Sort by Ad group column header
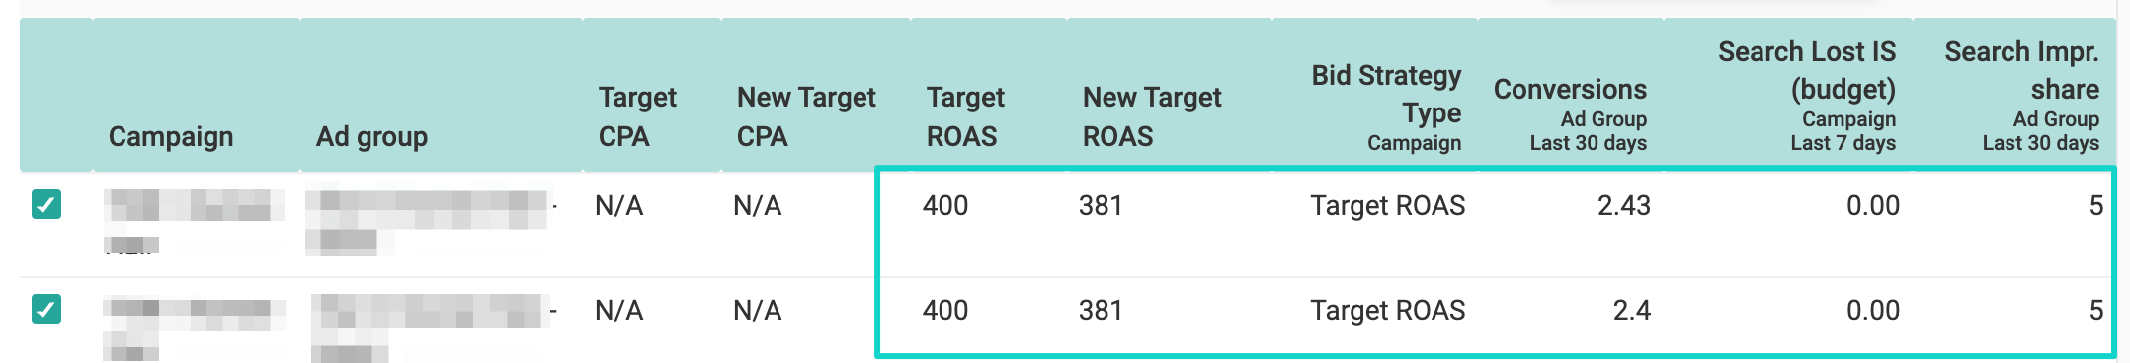The image size is (2130, 363). pos(371,136)
